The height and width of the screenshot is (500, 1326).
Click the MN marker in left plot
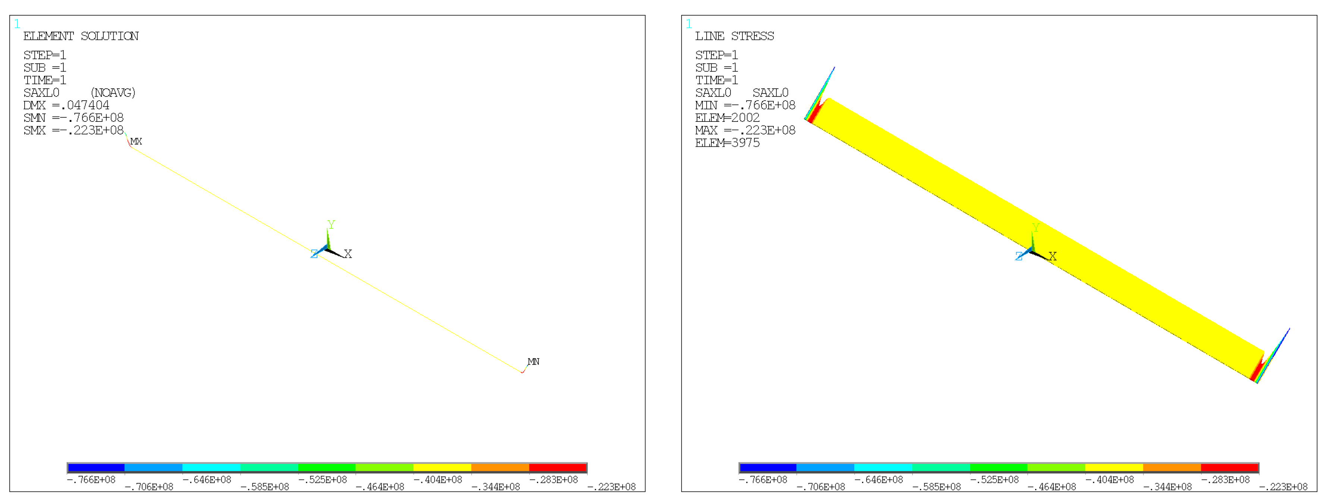click(533, 362)
